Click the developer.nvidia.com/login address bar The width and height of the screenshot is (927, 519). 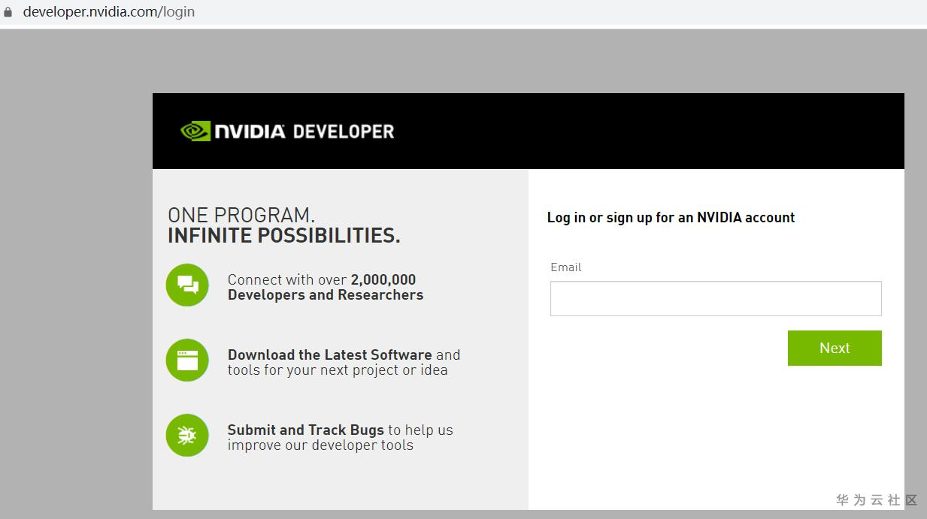point(109,12)
